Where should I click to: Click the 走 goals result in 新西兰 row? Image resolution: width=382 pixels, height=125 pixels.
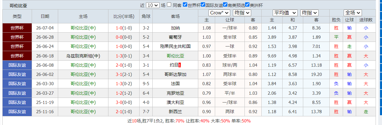pyautogui.click(x=366, y=112)
